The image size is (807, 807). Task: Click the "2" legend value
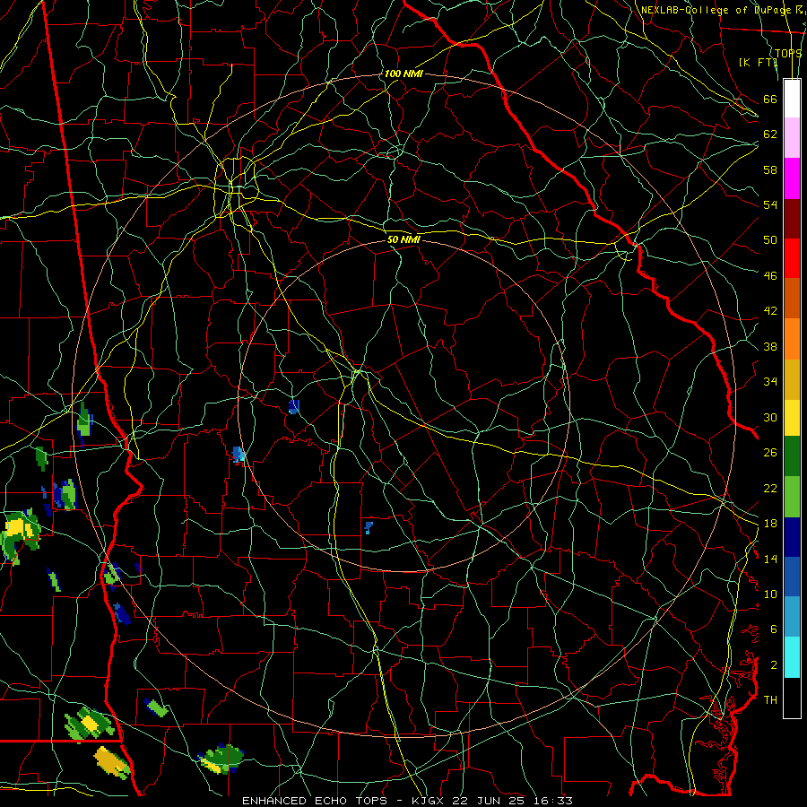click(x=774, y=665)
